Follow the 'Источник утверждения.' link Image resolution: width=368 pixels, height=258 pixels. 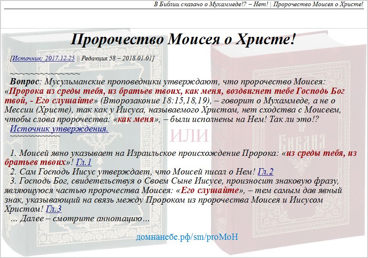(x=59, y=129)
